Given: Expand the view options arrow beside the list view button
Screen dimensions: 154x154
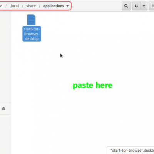Looking at the screenshot, I should click(144, 6).
